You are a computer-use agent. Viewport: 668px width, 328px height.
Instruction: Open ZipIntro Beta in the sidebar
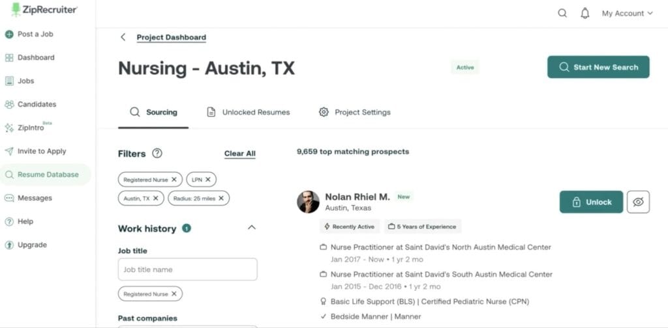tap(28, 127)
